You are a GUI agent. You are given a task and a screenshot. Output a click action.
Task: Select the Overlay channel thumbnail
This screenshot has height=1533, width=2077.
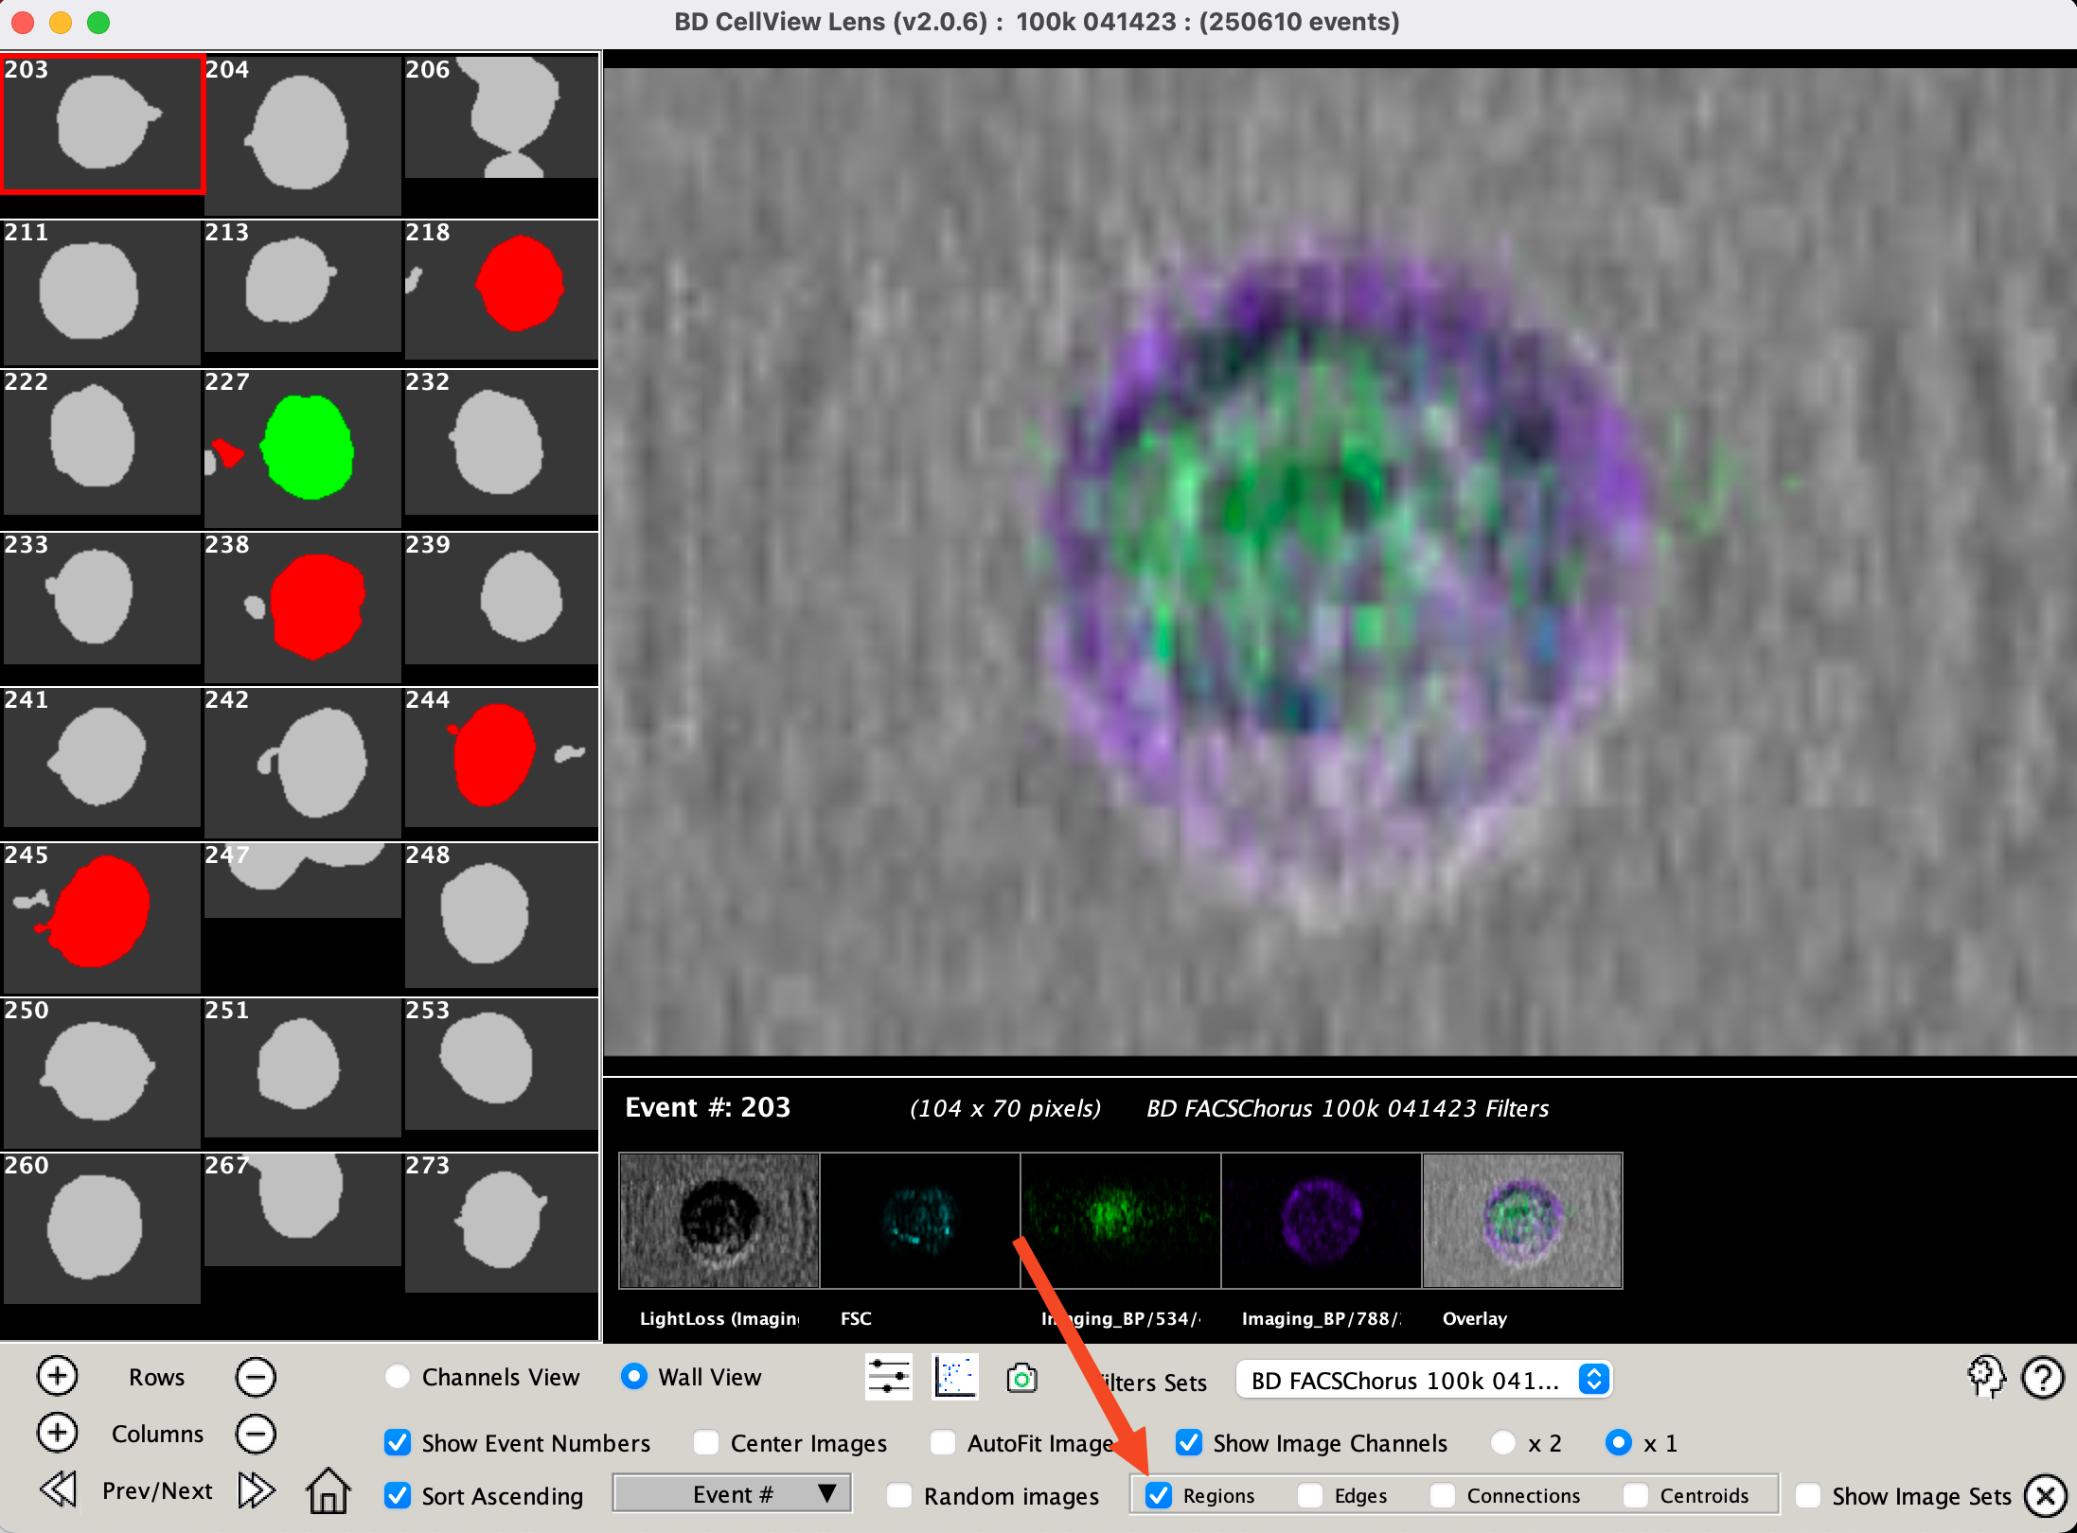pyautogui.click(x=1522, y=1220)
